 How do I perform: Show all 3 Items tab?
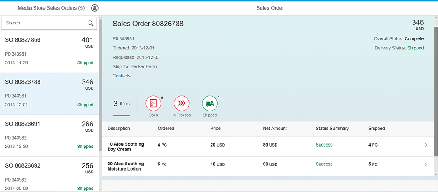(x=121, y=104)
